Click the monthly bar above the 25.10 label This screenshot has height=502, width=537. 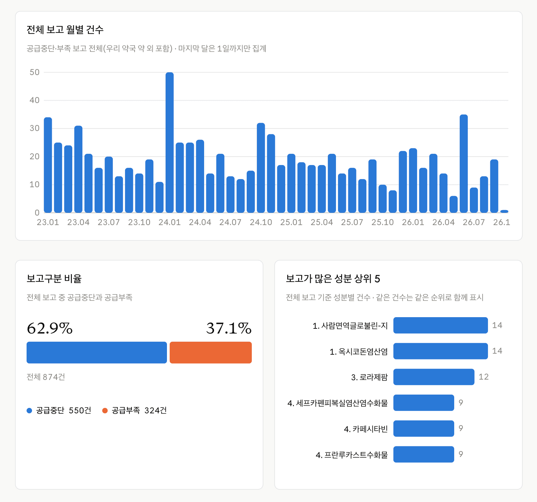383,199
